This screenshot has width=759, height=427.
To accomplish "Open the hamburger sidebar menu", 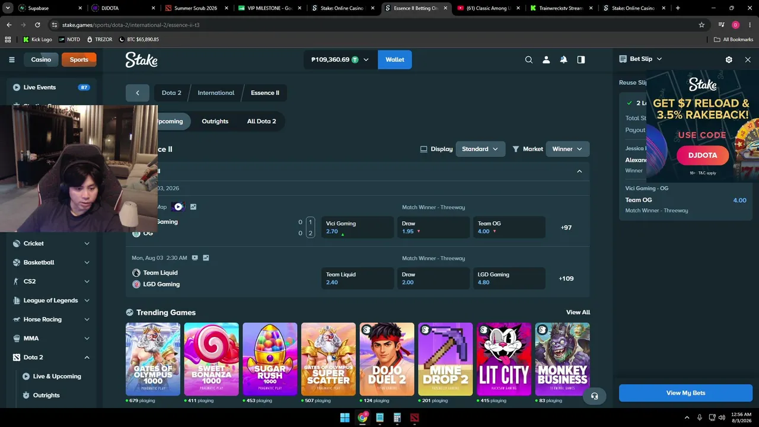I will click(x=11, y=59).
